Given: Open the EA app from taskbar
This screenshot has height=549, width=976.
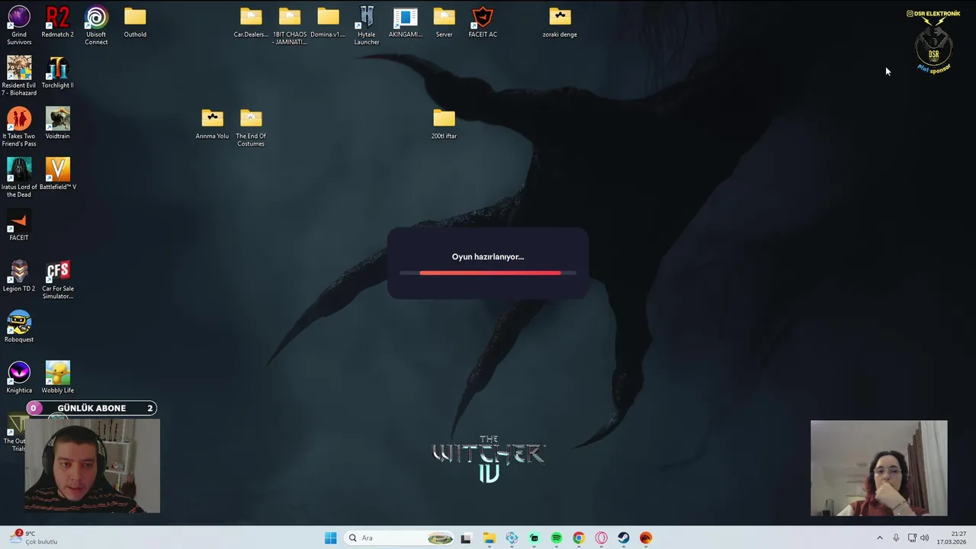Looking at the screenshot, I should [x=646, y=538].
